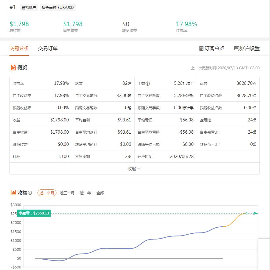The image size is (270, 270).
Task: Switch to the 交易订单 tab
Action: click(x=48, y=49)
